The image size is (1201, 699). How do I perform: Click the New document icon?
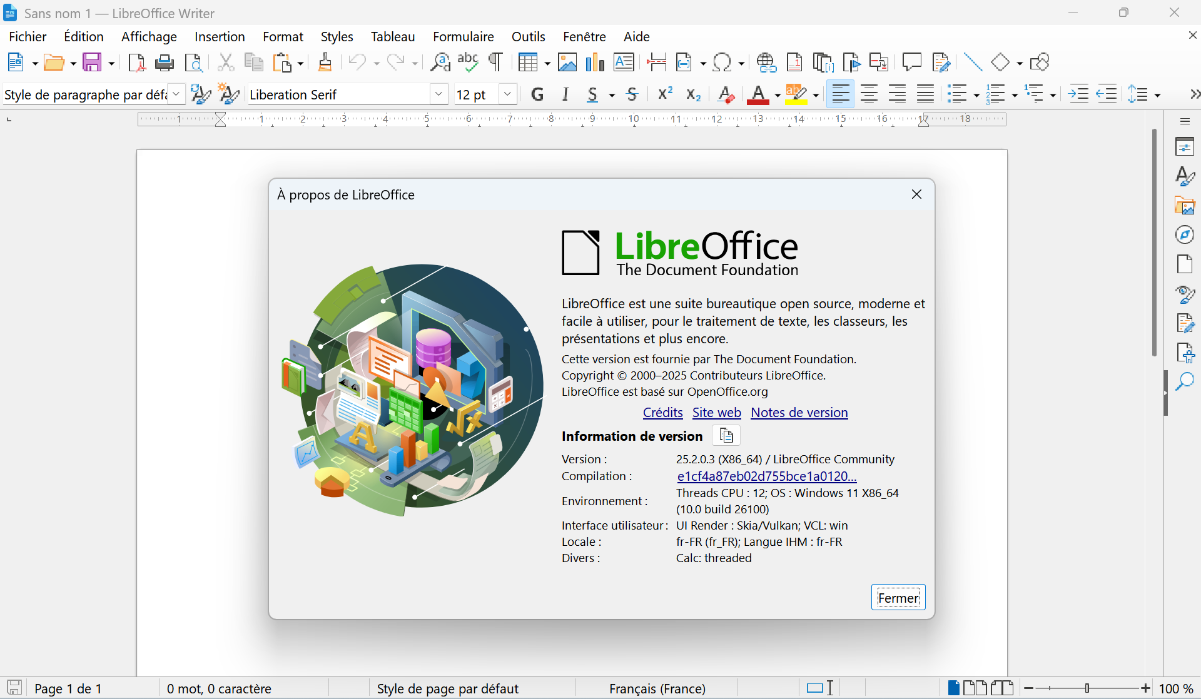click(16, 63)
